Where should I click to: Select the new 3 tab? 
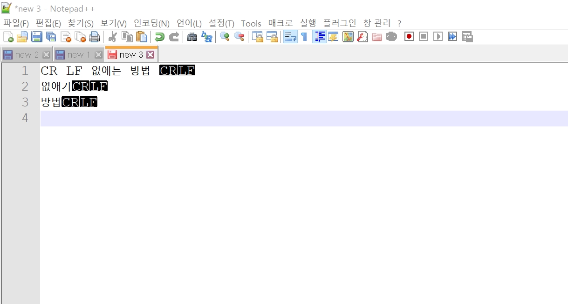[131, 54]
